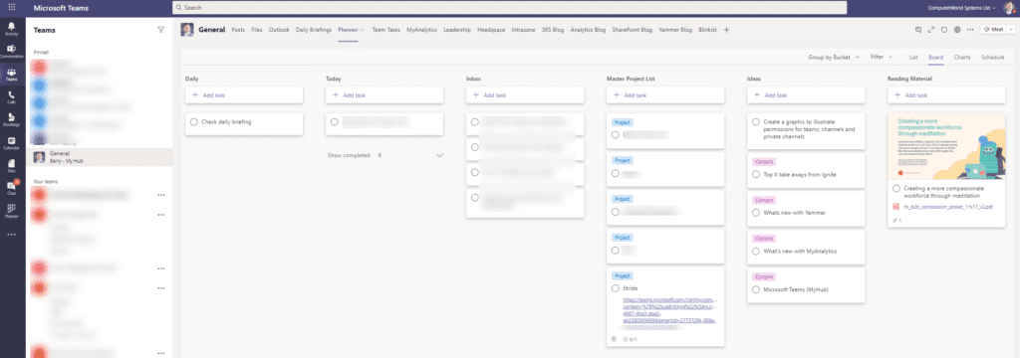Open the ComputerWorld Systems Ltd org switcher
The width and height of the screenshot is (1020, 358).
tap(963, 8)
